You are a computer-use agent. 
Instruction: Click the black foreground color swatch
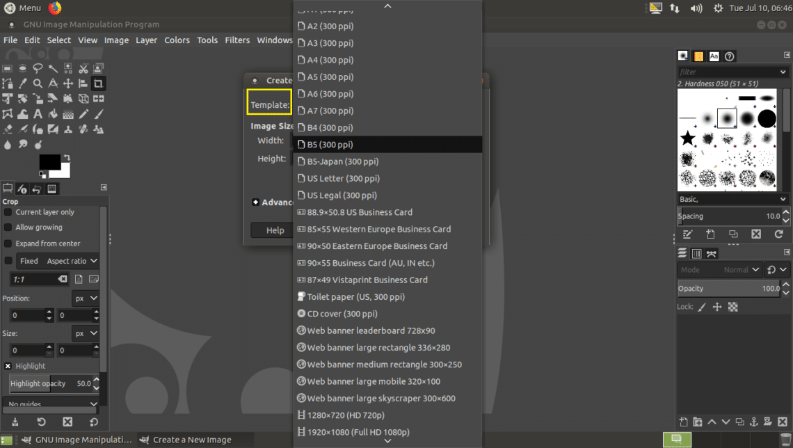point(49,162)
